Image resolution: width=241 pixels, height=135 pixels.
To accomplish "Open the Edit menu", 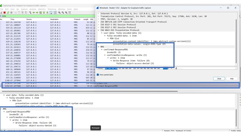I will click(x=7, y=9).
